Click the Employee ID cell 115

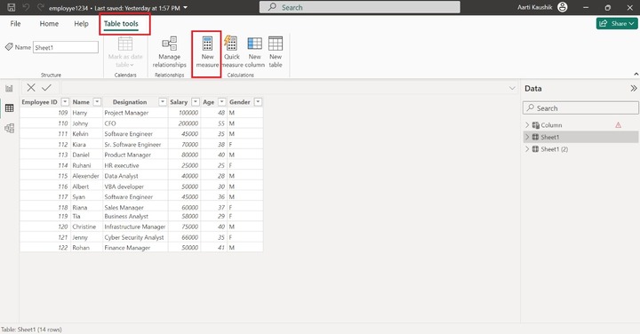[x=62, y=176]
